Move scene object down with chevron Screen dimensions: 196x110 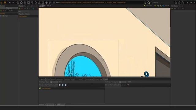28,9
